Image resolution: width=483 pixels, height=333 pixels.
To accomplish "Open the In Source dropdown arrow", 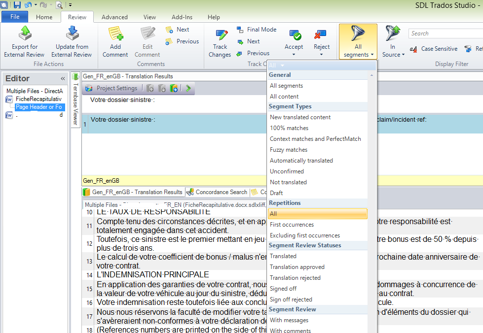I will [403, 55].
